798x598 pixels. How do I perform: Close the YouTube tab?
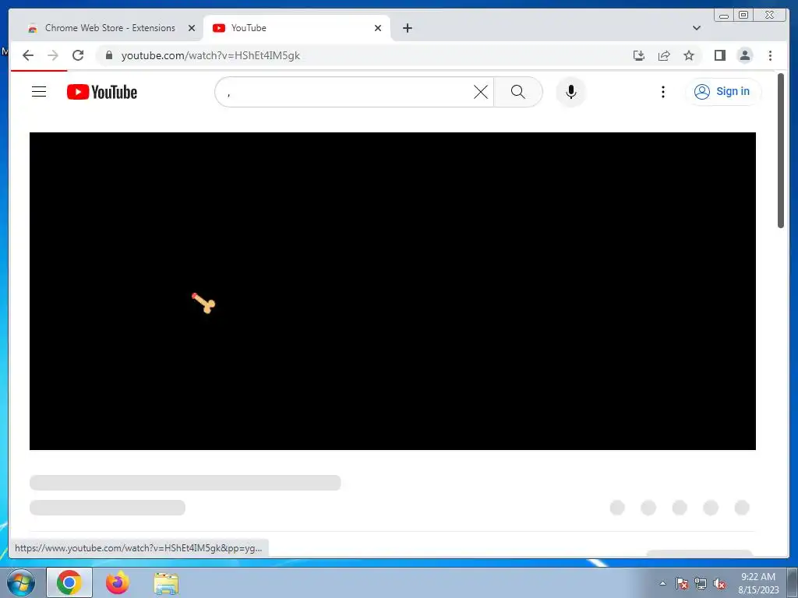[378, 28]
